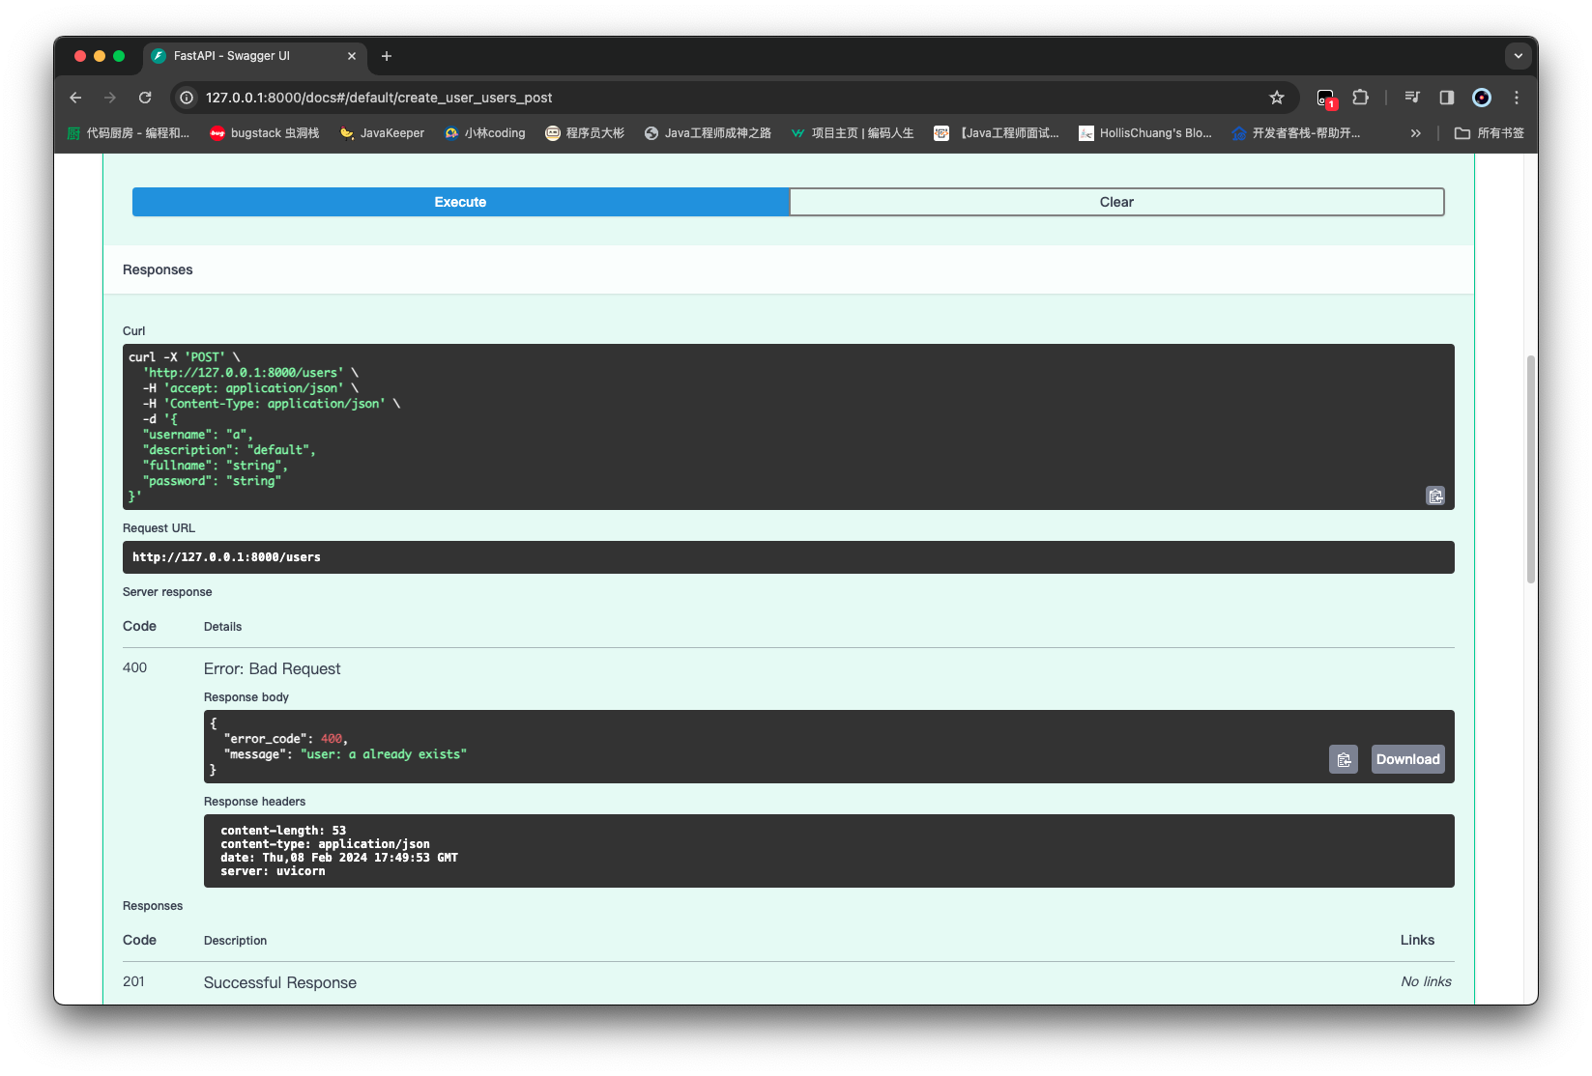
Task: Open the 【Java工程师面试 bookmark
Action: click(997, 133)
